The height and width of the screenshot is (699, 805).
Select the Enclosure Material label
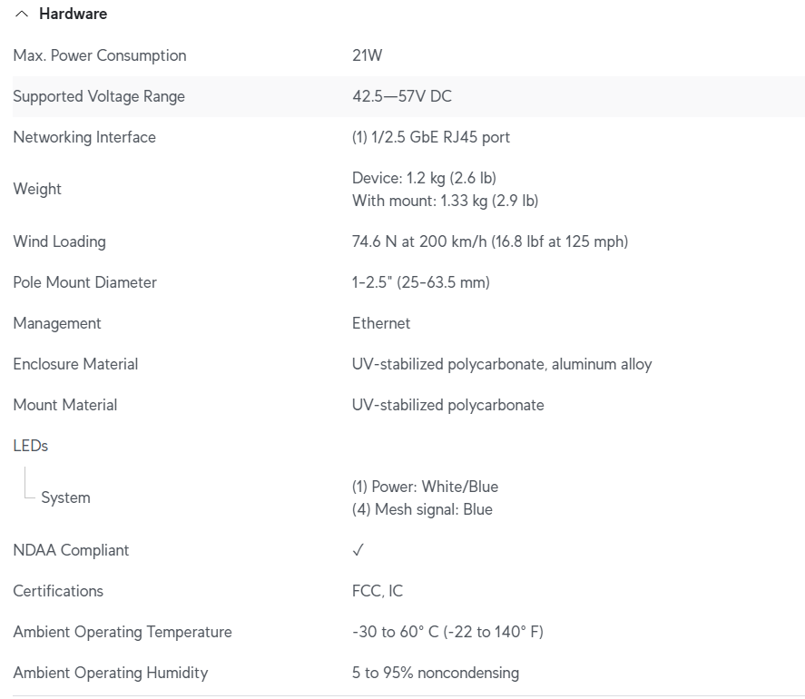75,364
